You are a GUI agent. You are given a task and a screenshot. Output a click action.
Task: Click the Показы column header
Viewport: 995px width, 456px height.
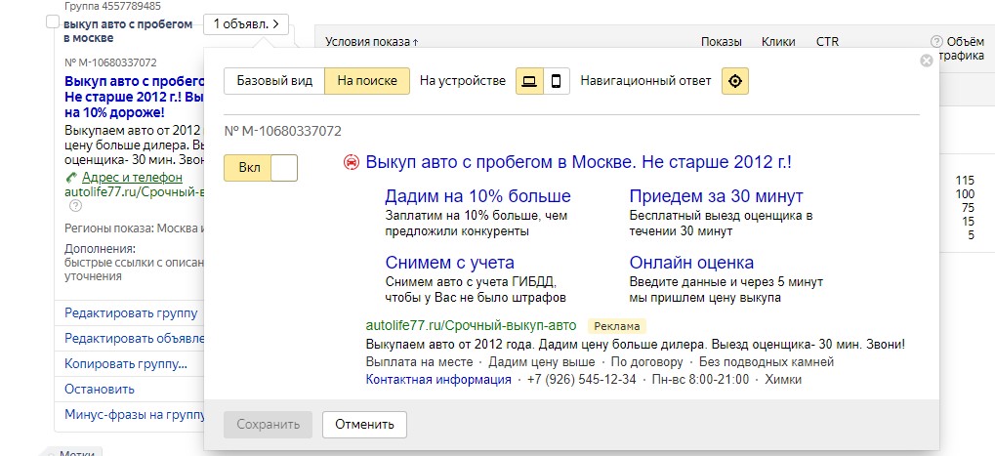pos(721,42)
